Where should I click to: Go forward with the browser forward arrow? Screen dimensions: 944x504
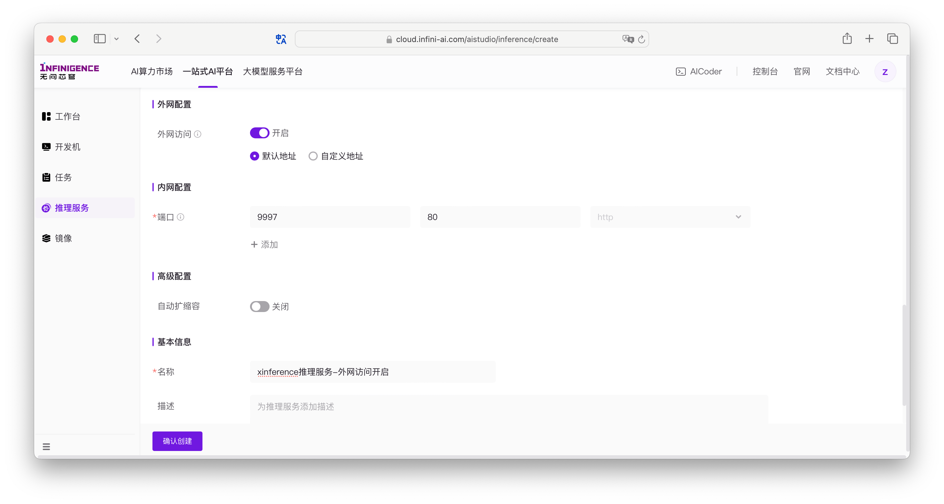(158, 39)
